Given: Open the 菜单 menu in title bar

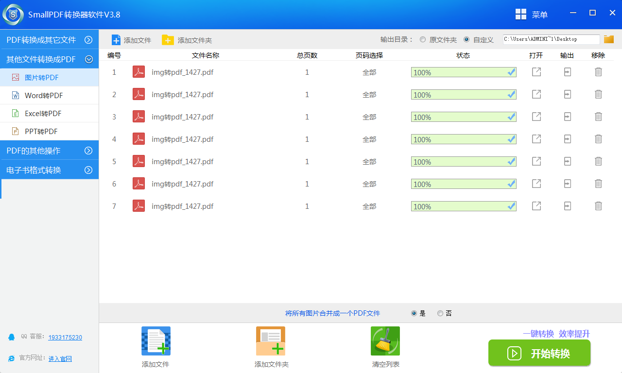Looking at the screenshot, I should click(532, 15).
